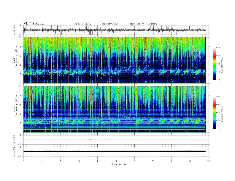Click inside the ch.1 spectrogram panel
The image size is (235, 181).
click(114, 60)
